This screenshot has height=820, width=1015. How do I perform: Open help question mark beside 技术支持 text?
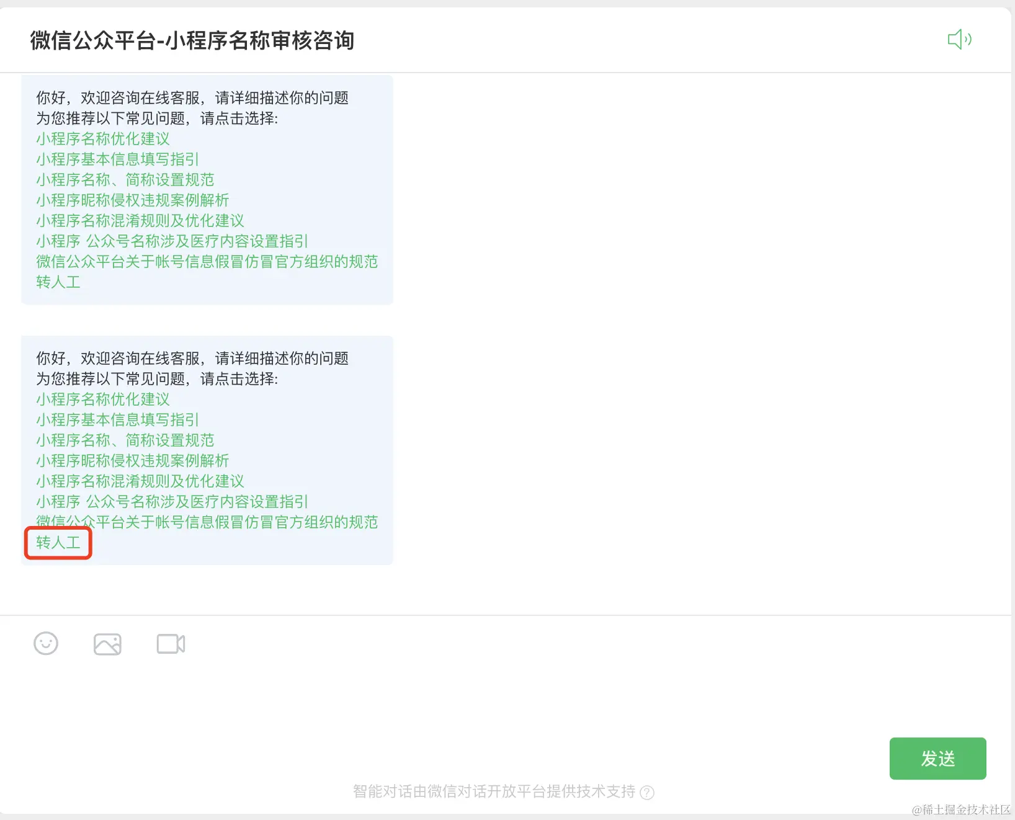pyautogui.click(x=647, y=792)
